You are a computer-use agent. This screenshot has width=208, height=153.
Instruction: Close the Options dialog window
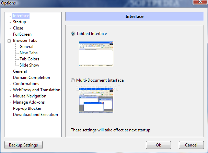(x=199, y=2)
